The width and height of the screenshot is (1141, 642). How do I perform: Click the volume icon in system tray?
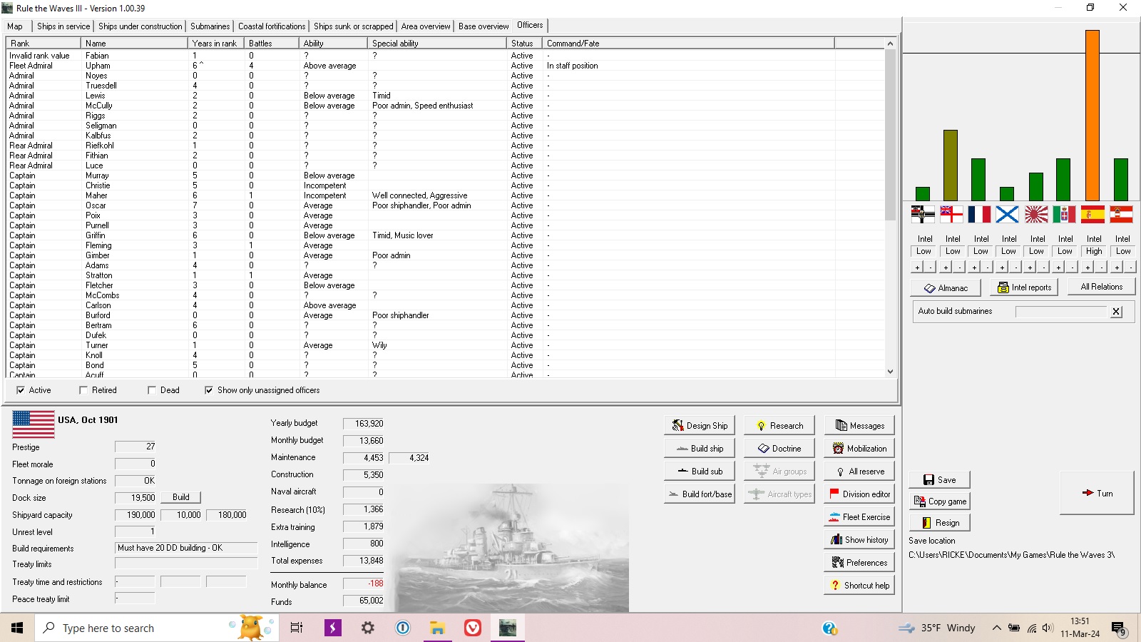coord(1047,628)
